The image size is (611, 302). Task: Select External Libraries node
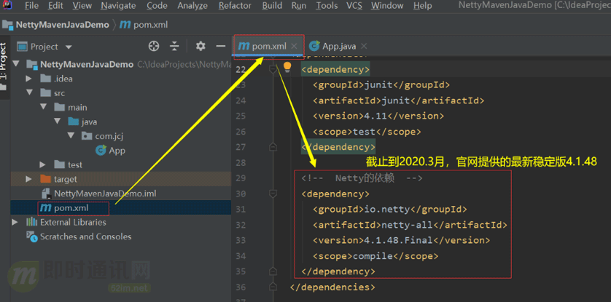(x=73, y=223)
